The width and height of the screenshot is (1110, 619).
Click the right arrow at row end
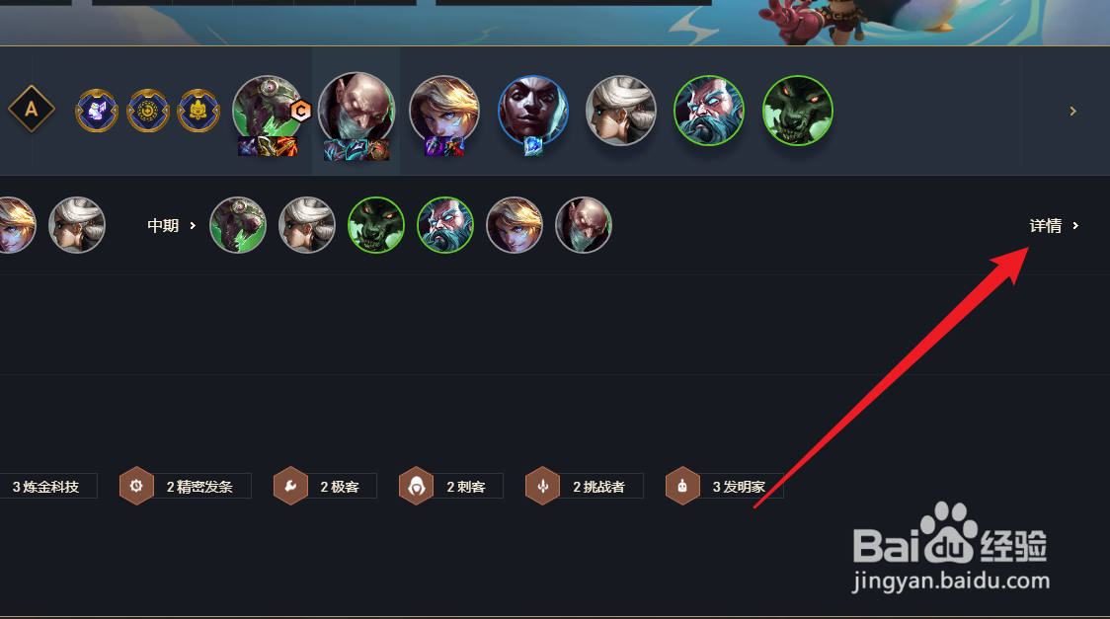pyautogui.click(x=1073, y=112)
